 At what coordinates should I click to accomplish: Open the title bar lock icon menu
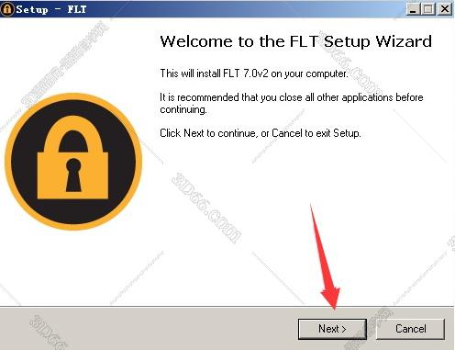coord(6,9)
